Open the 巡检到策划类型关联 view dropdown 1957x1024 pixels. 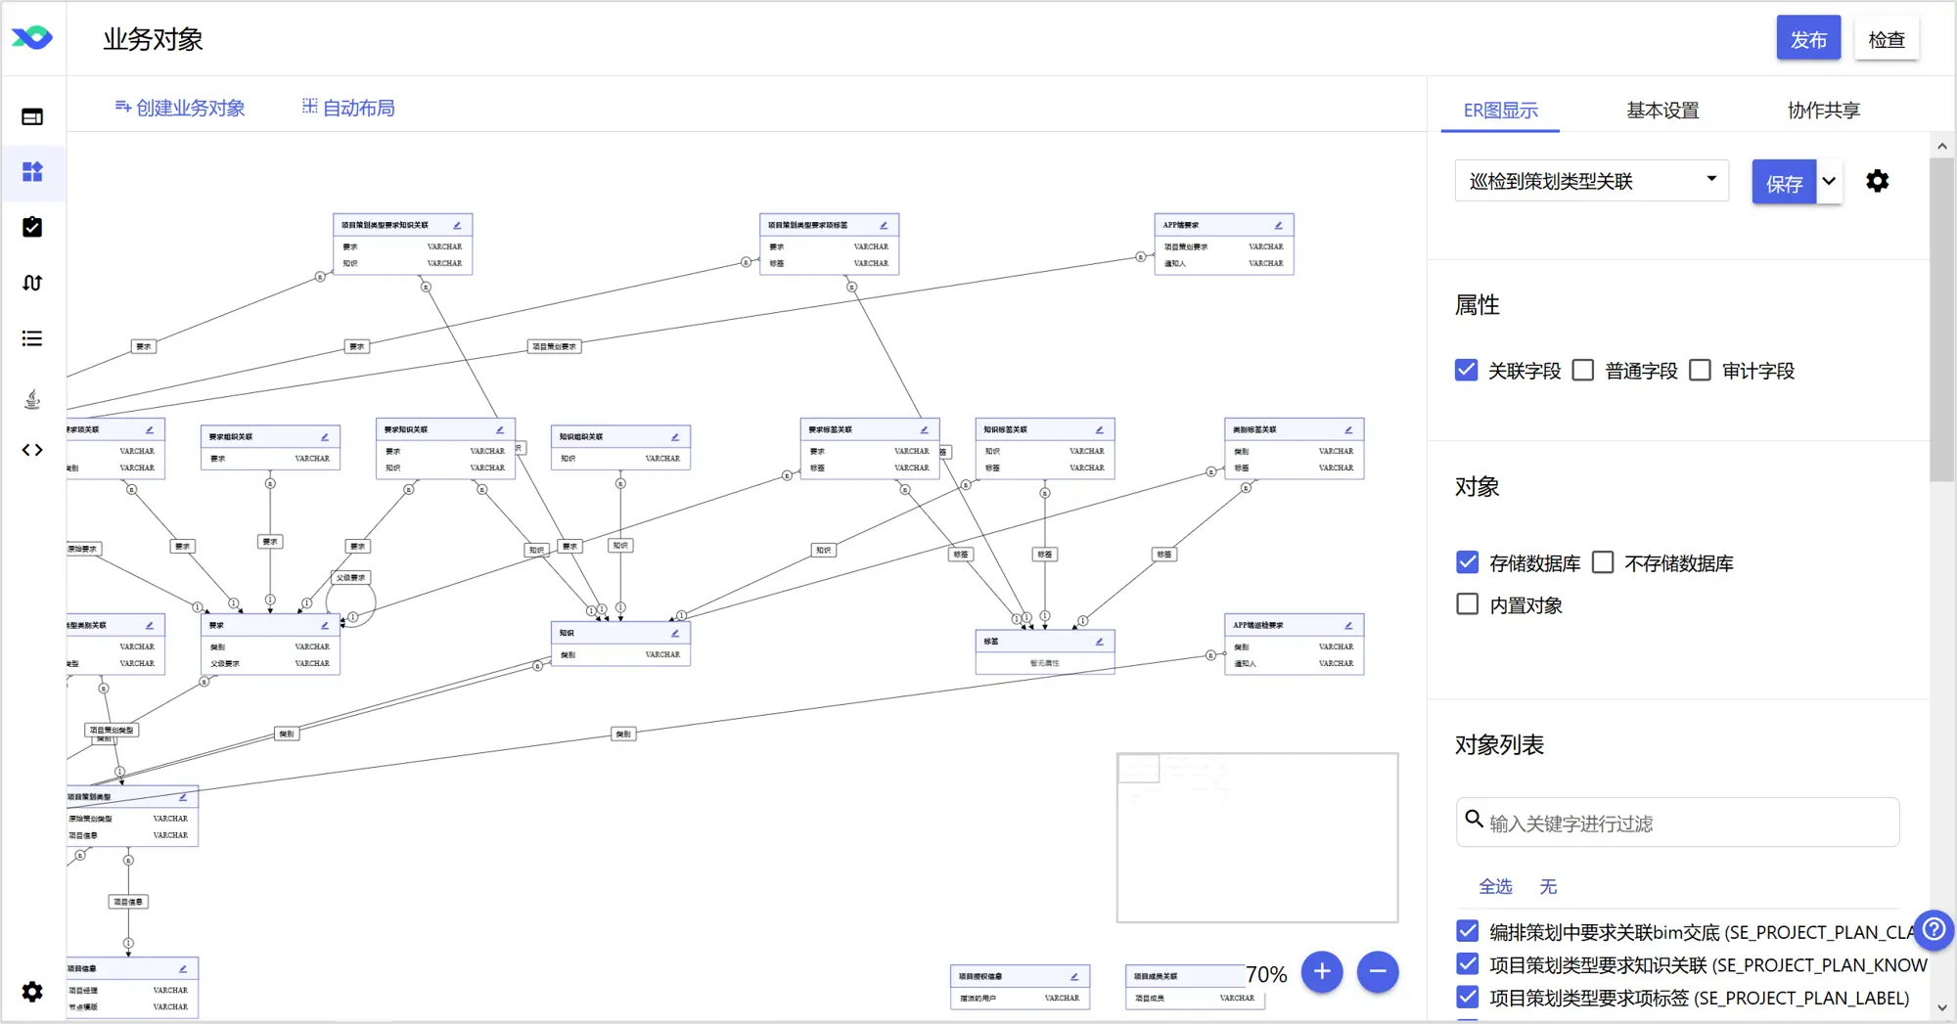coord(1592,181)
